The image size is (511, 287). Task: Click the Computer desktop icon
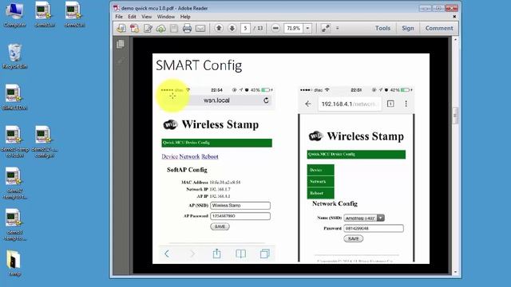(x=14, y=14)
